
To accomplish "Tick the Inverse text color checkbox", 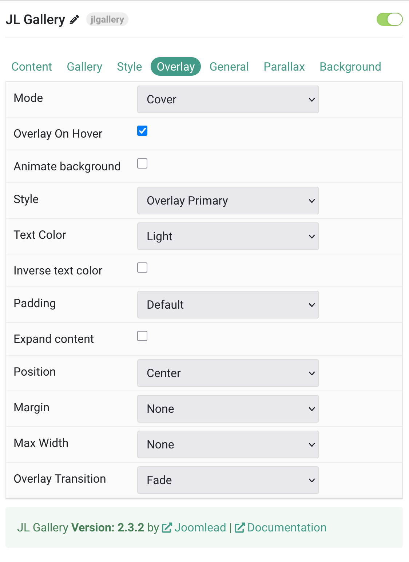I will (x=142, y=268).
